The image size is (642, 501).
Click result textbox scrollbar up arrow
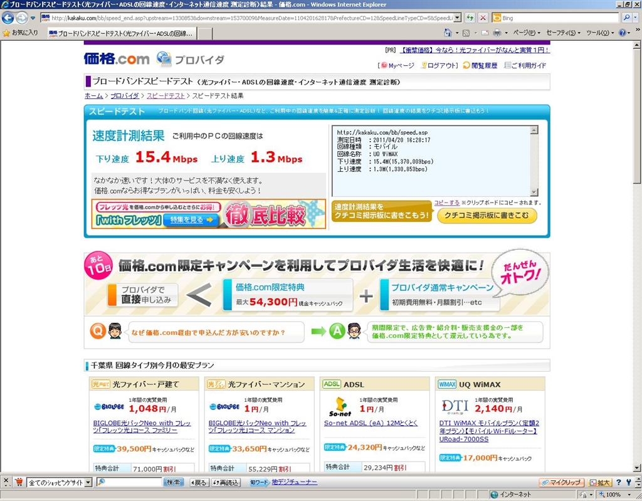click(534, 130)
